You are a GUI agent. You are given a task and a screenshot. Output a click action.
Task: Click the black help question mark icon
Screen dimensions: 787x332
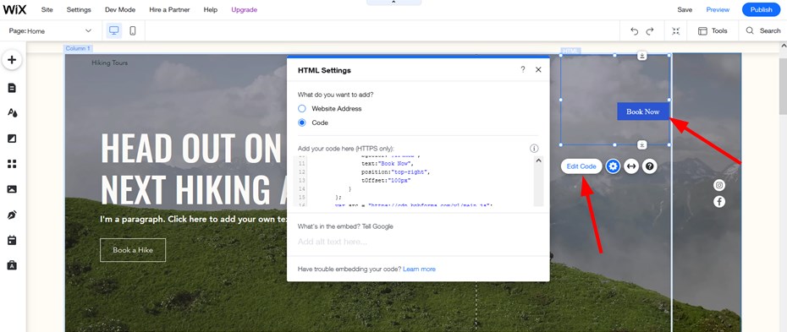click(x=649, y=166)
